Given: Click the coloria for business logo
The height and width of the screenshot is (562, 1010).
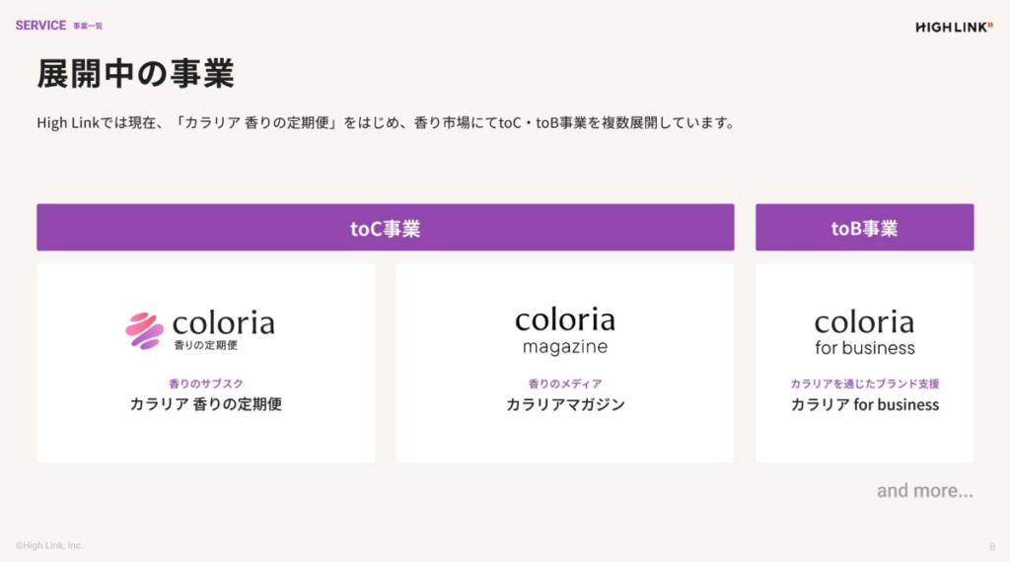Looking at the screenshot, I should point(864,332).
